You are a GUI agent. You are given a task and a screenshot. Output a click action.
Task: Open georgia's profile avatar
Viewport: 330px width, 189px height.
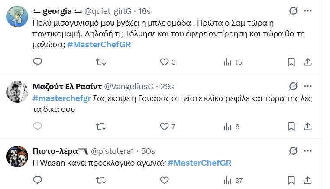pyautogui.click(x=17, y=17)
